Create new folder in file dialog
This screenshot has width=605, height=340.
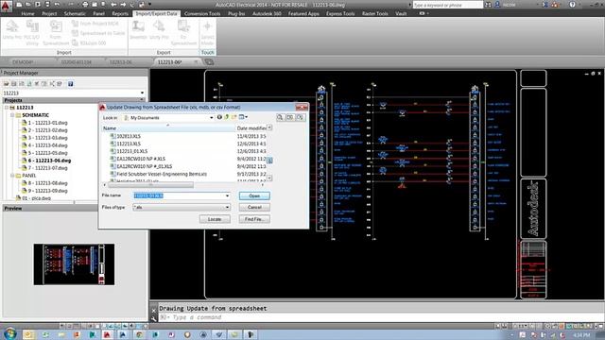233,117
